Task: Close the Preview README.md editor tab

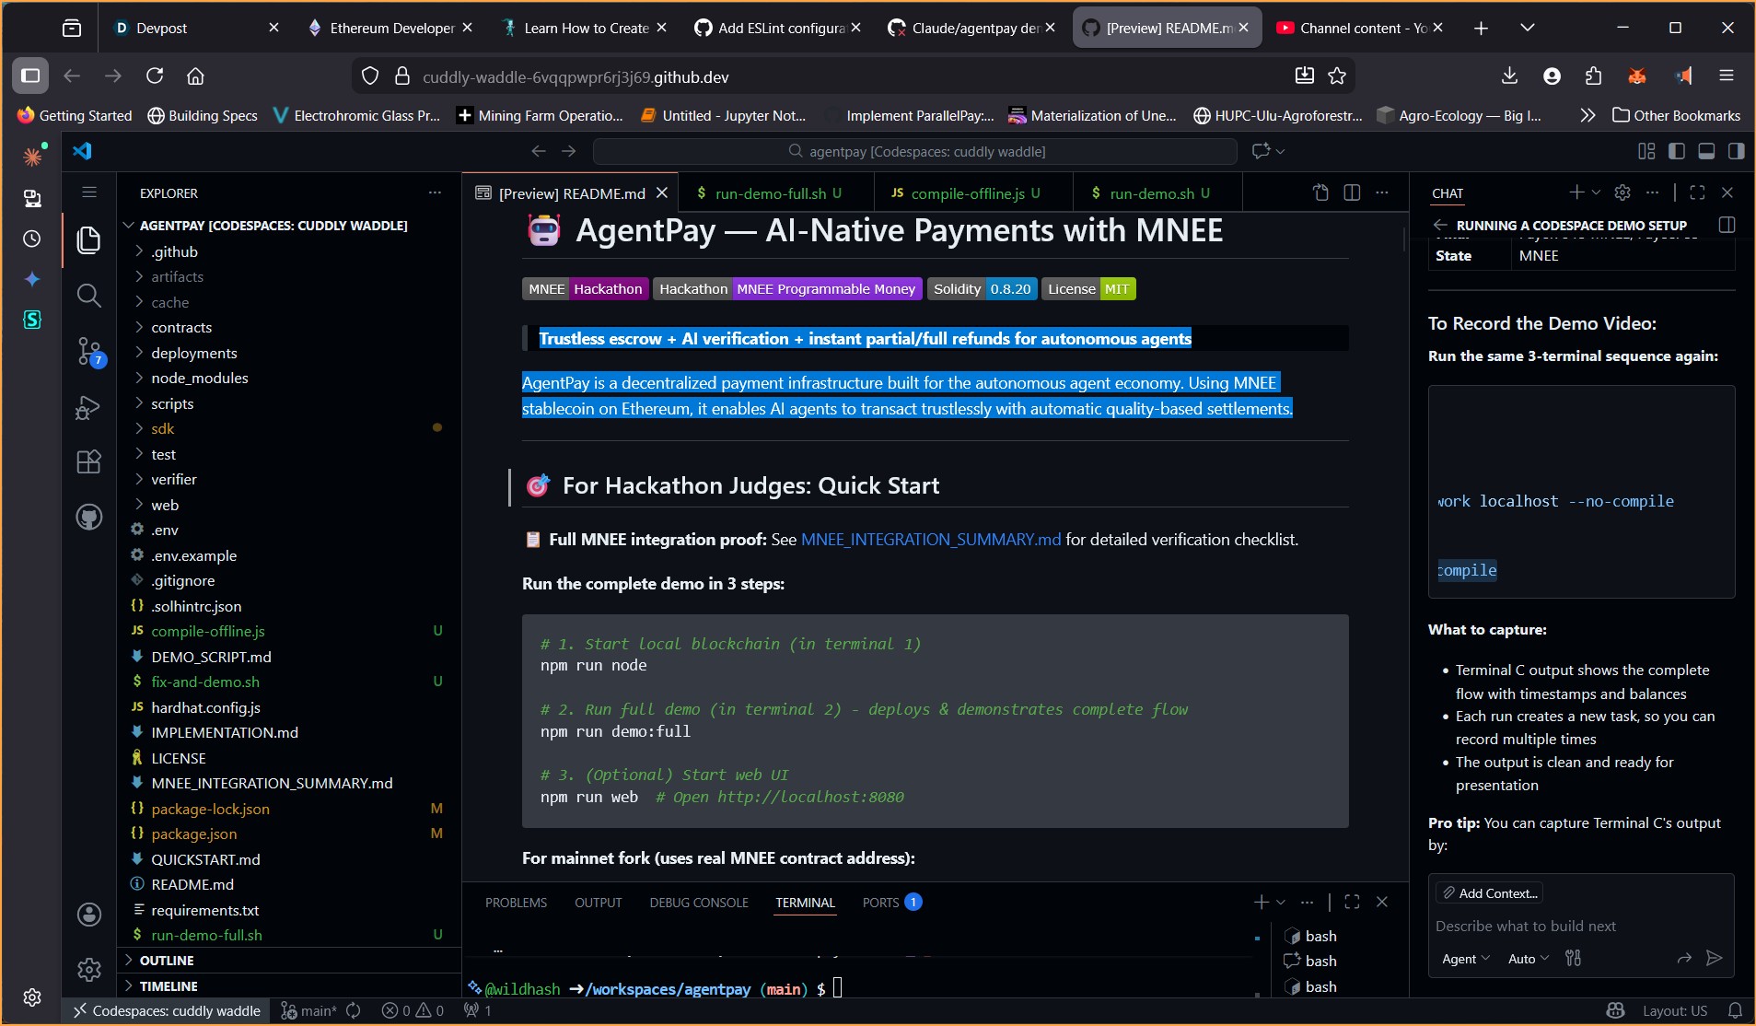Action: tap(661, 193)
